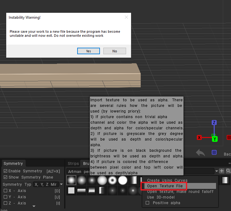Image resolution: width=231 pixels, height=211 pixels.
Task: Expand the Symmetry panel bottom arrow
Action: pos(34,206)
